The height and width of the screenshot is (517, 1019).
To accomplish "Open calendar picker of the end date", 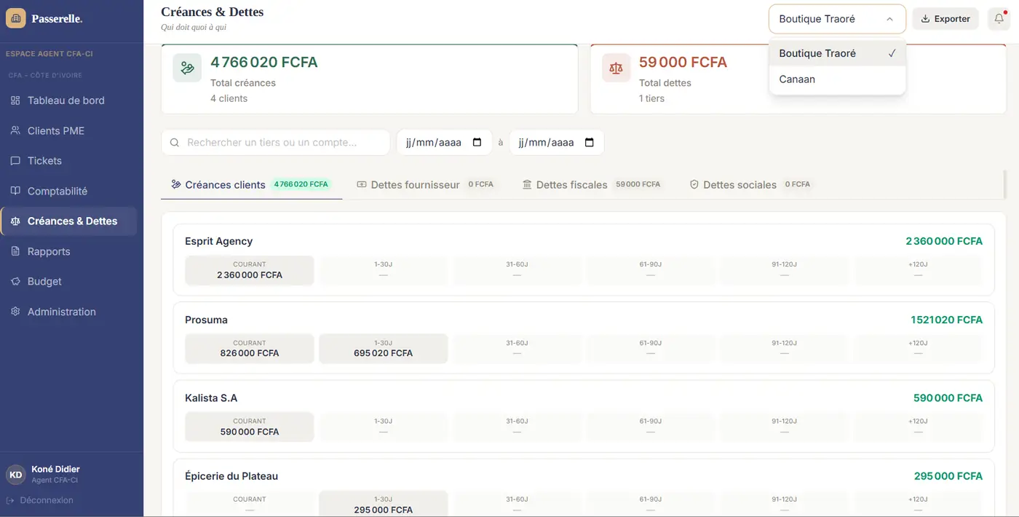I will (x=590, y=143).
